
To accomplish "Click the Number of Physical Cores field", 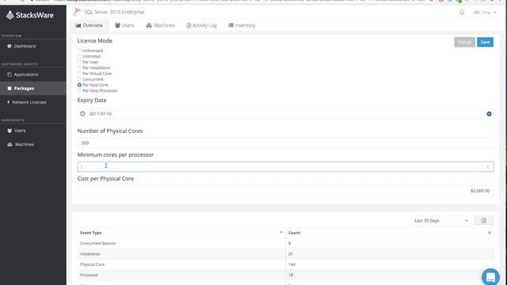I will 285,142.
